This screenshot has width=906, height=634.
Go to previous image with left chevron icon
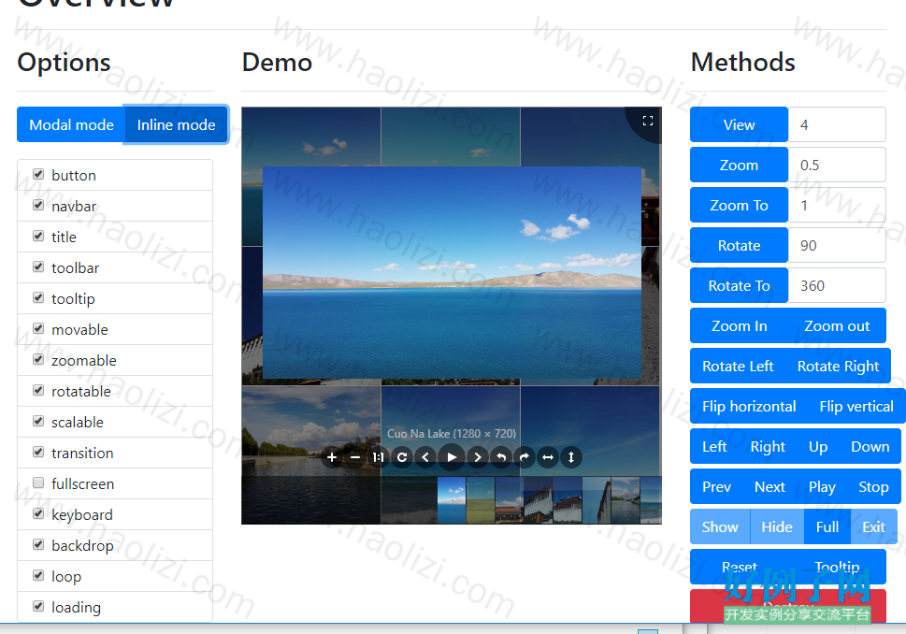coord(425,457)
